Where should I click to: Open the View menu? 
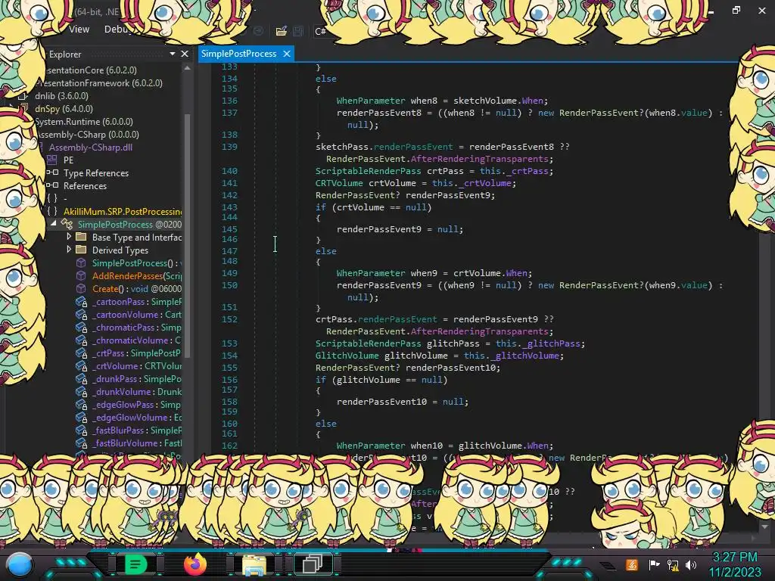point(79,30)
